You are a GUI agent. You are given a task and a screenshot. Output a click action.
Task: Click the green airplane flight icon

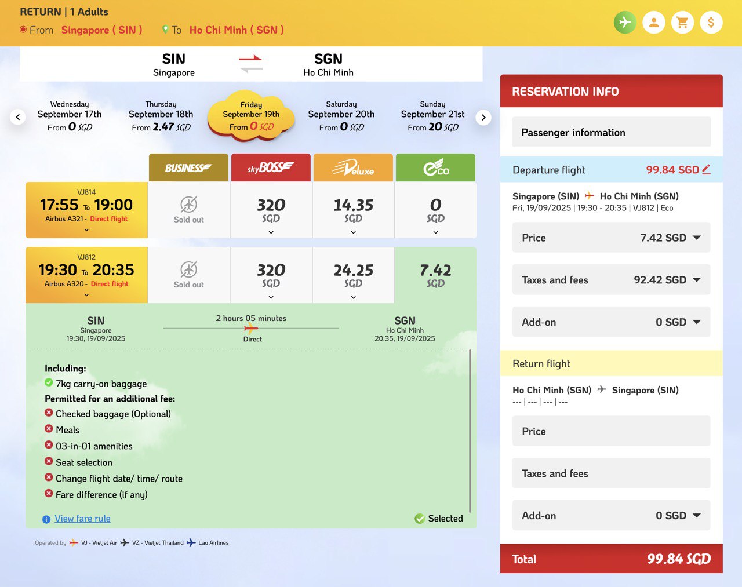625,23
